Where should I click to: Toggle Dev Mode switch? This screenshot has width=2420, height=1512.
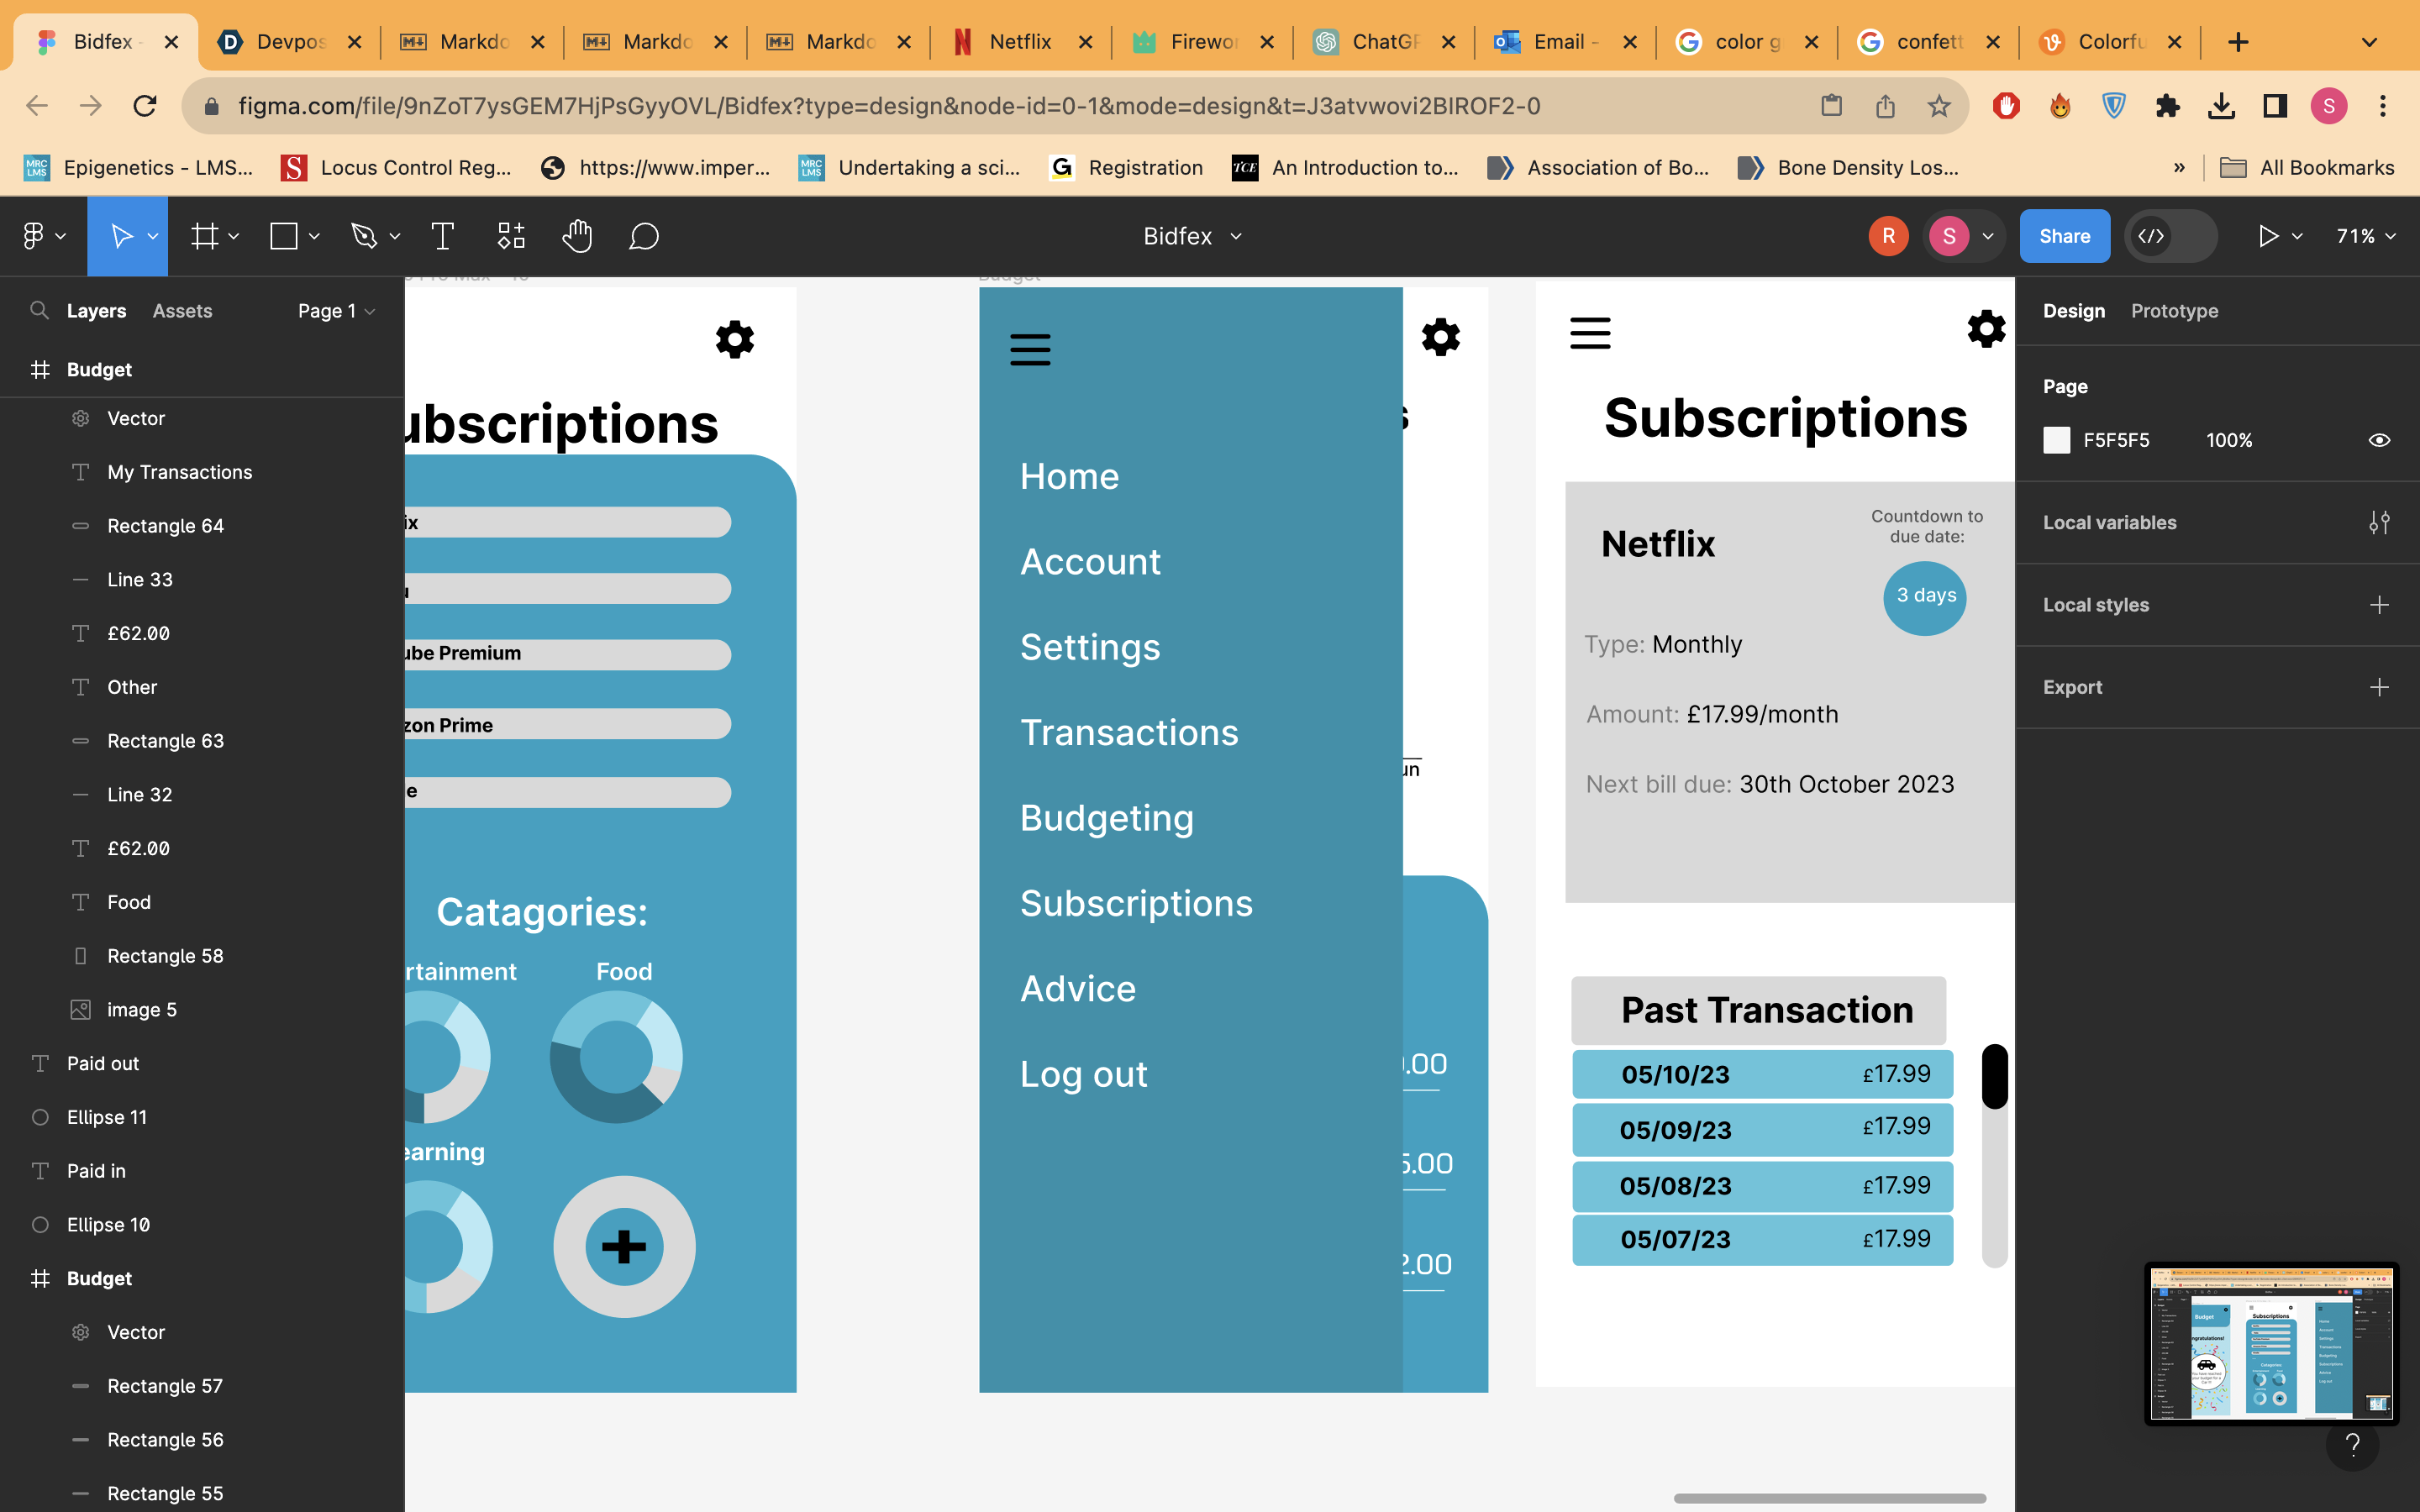click(2170, 236)
